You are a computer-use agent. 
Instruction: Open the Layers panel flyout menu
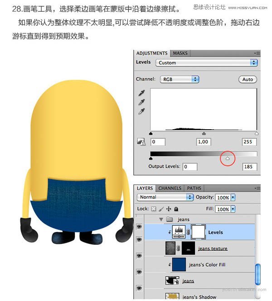[x=257, y=188]
